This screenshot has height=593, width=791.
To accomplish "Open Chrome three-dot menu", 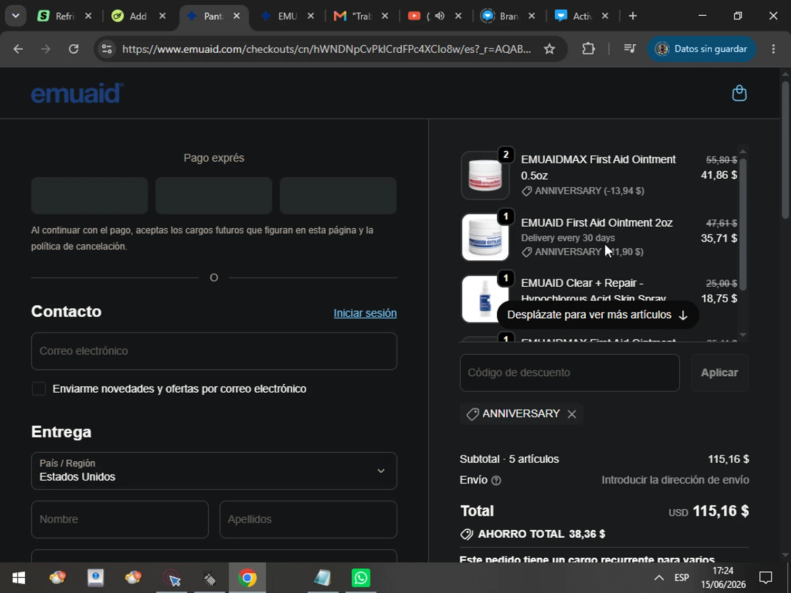I will click(x=774, y=49).
